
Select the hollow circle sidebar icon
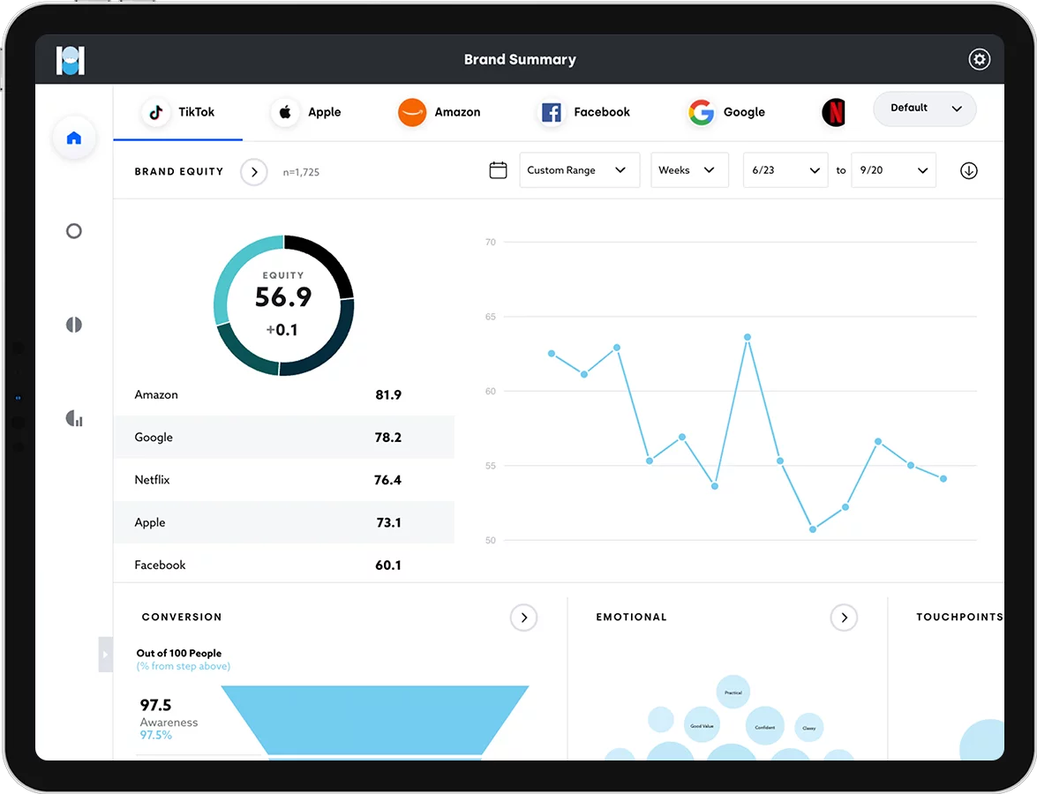[x=74, y=231]
